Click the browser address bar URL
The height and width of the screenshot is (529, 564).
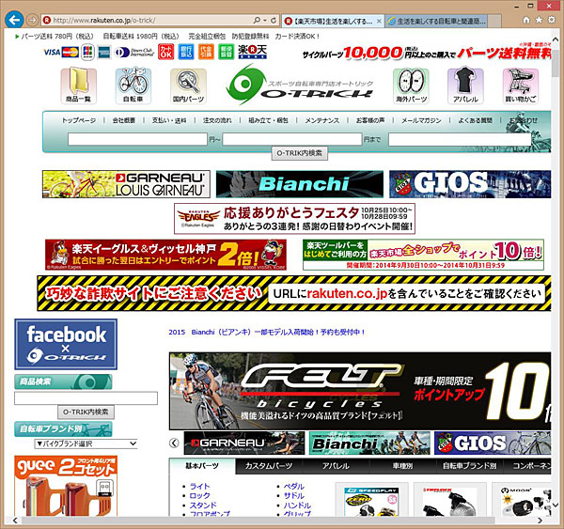pyautogui.click(x=104, y=21)
